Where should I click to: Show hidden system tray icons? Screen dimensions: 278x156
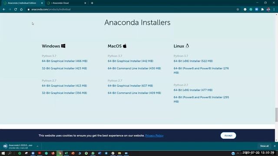coord(238,153)
